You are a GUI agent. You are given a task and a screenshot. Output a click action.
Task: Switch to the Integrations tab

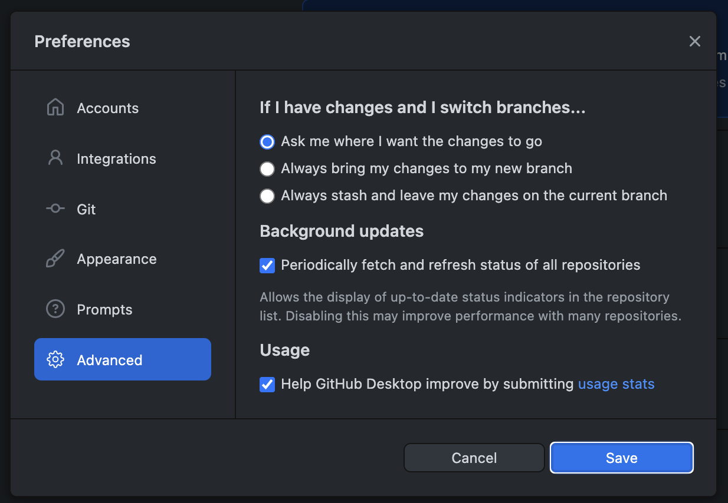[123, 158]
